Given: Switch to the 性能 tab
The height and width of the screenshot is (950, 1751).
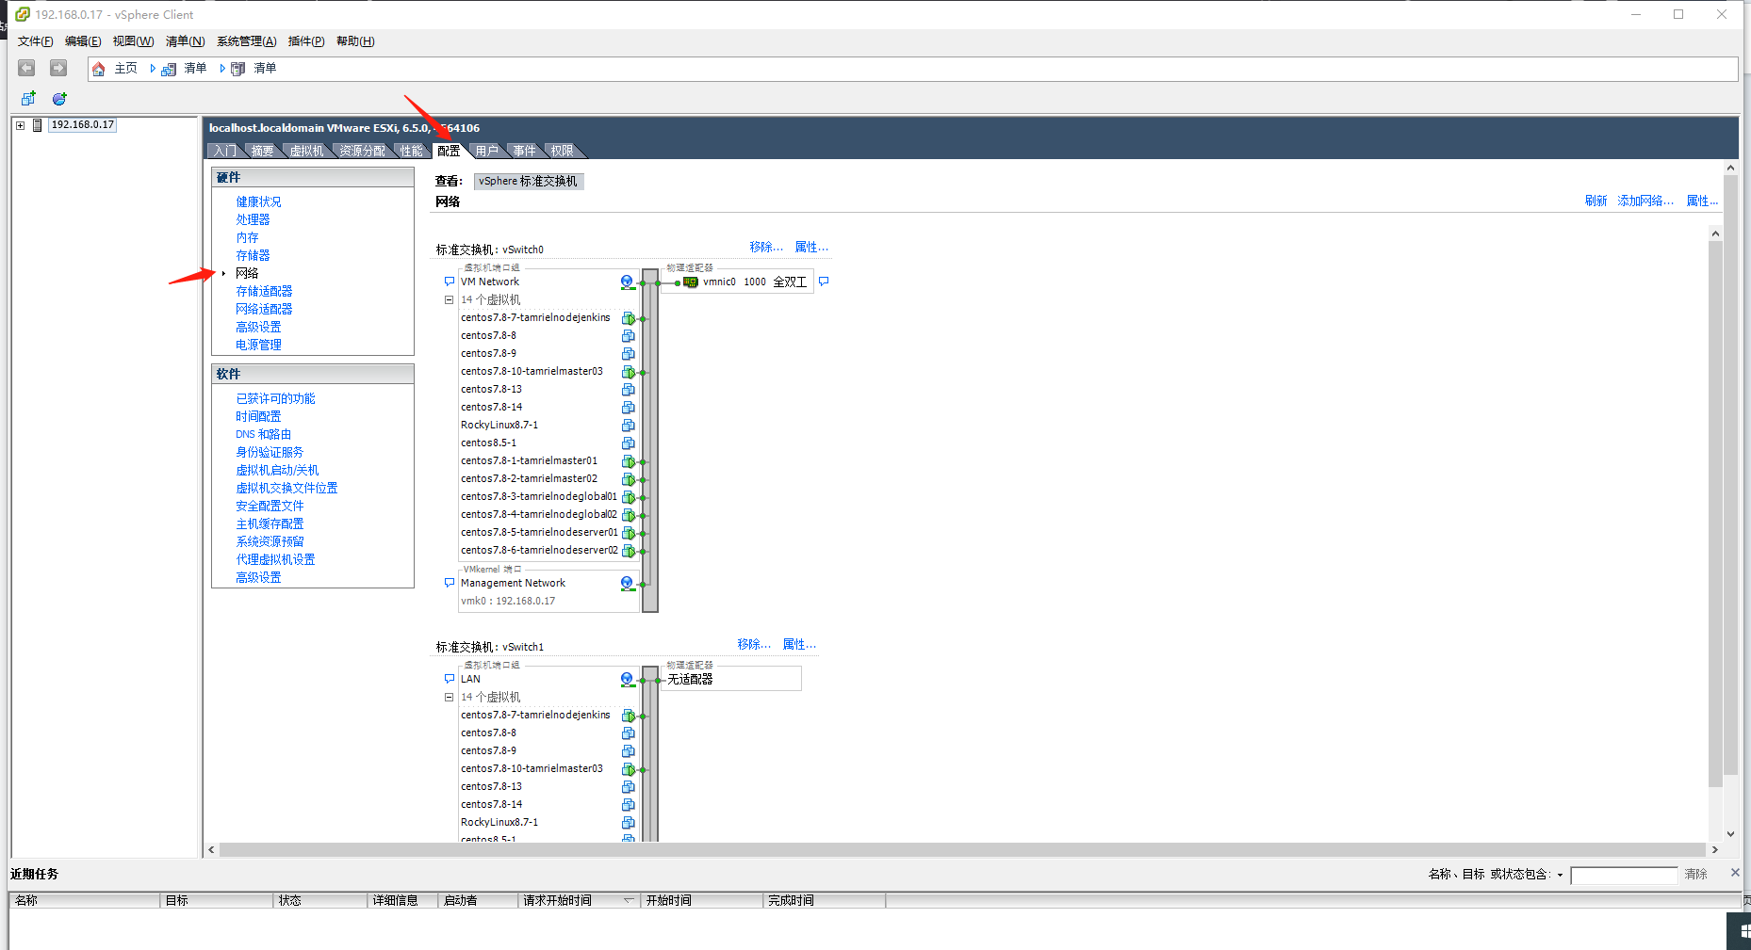Looking at the screenshot, I should click(412, 151).
